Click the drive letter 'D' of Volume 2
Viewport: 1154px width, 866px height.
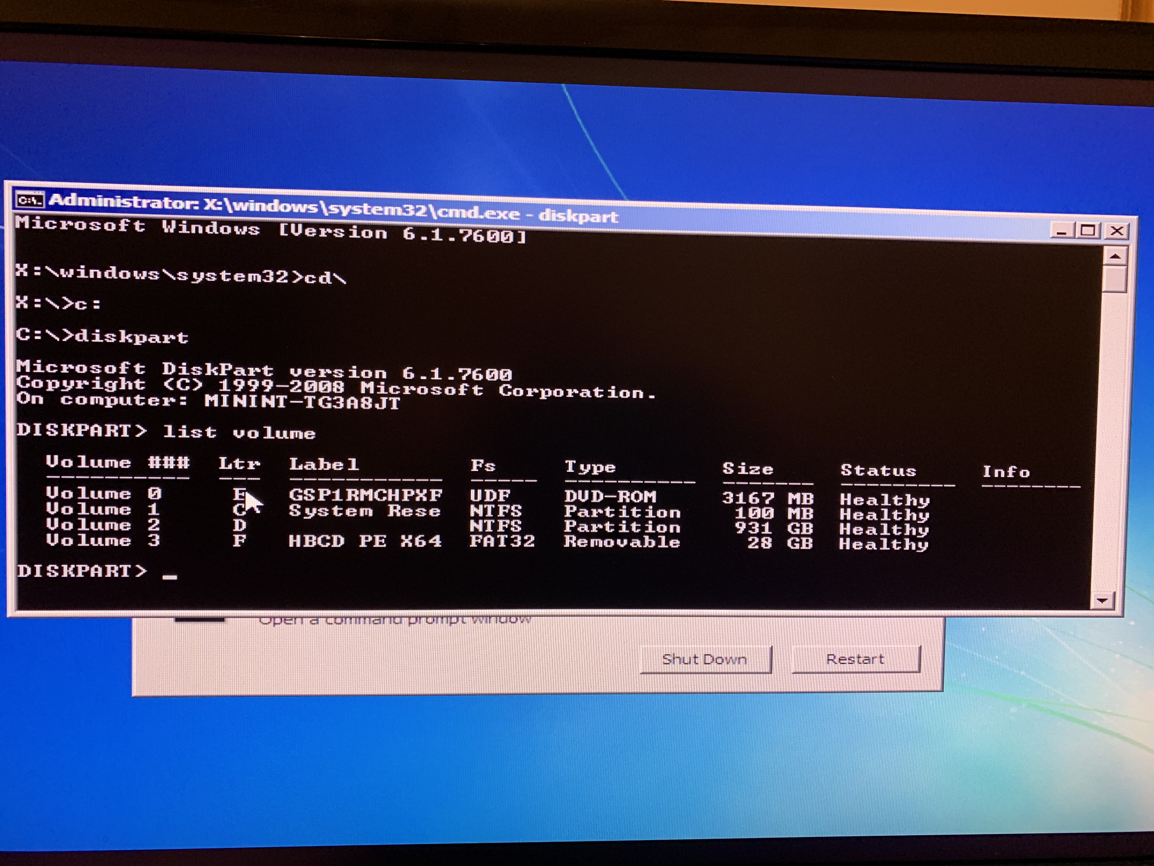point(240,525)
